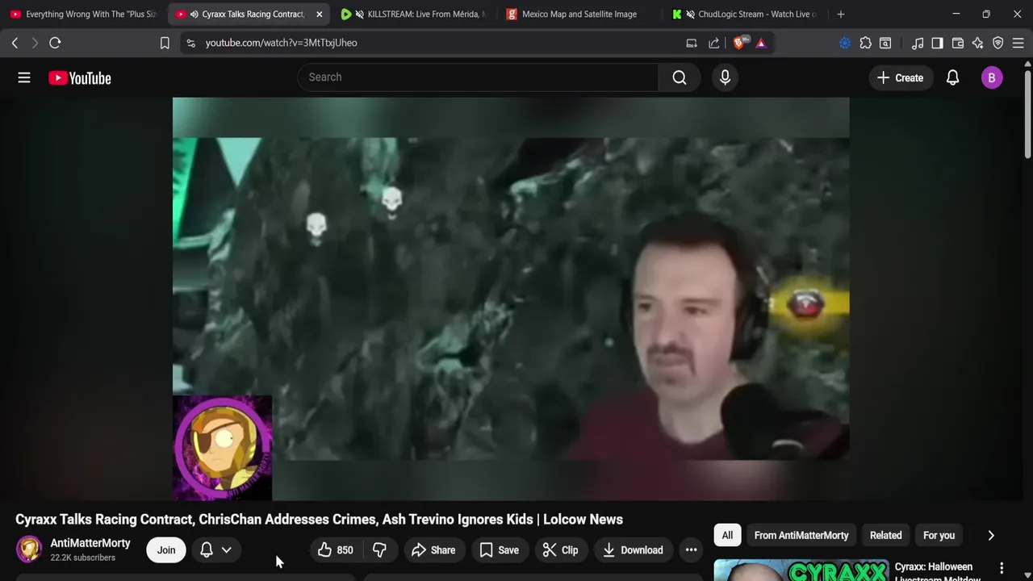Viewport: 1033px width, 581px height.
Task: Open Brave Shields lion icon
Action: click(739, 43)
